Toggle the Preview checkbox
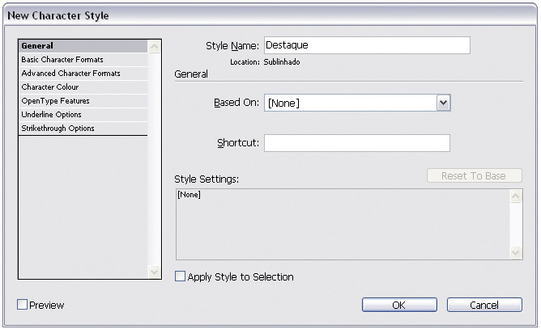This screenshot has height=329, width=541. click(x=22, y=304)
